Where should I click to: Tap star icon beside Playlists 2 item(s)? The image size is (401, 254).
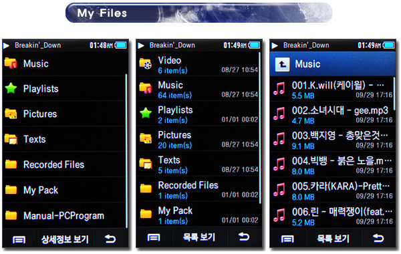[146, 113]
